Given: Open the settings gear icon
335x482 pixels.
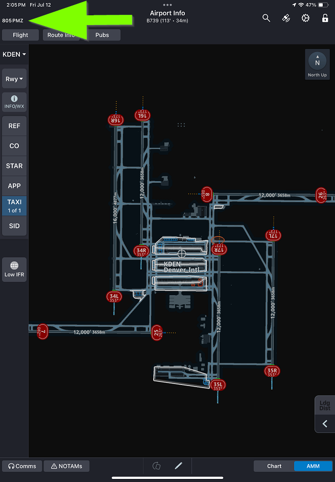Looking at the screenshot, I should pos(305,18).
